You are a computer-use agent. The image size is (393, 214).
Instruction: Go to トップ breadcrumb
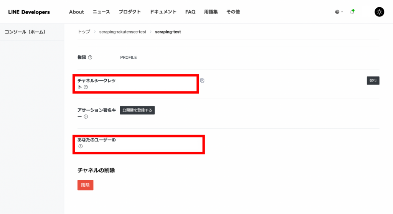(x=84, y=32)
